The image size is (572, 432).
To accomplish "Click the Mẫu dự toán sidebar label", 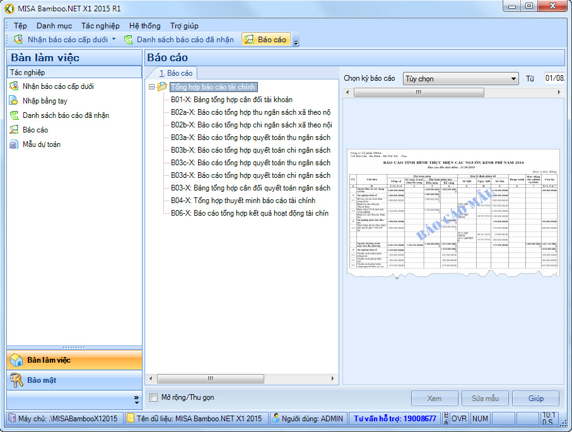I will (42, 144).
